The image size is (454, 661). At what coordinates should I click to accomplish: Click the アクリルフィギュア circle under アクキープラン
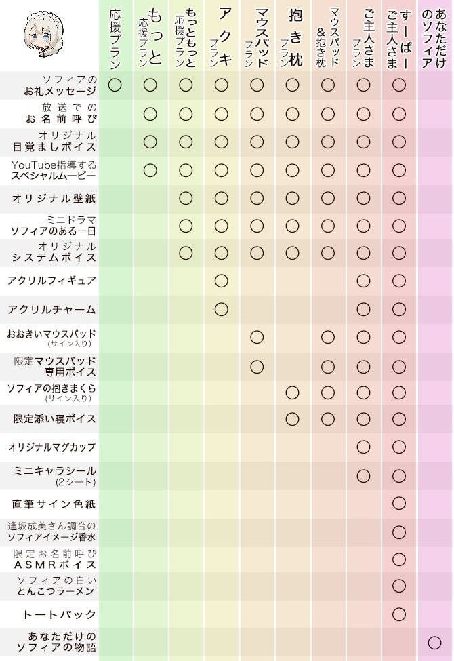[221, 281]
